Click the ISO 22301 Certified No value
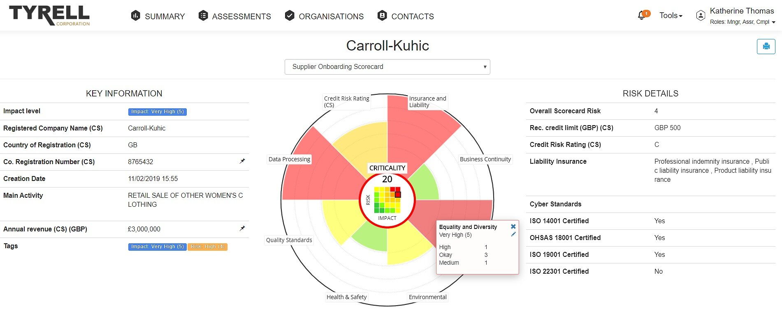Screen dimensions: 782x311 [658, 271]
